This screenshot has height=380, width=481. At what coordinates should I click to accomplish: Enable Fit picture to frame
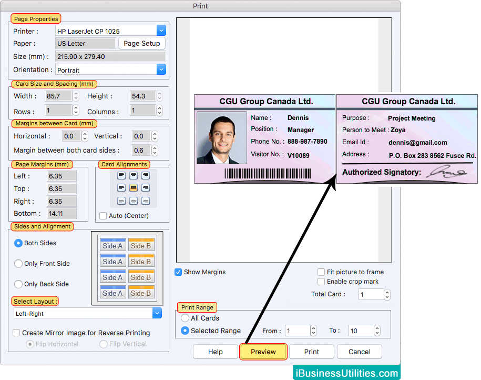click(x=321, y=272)
